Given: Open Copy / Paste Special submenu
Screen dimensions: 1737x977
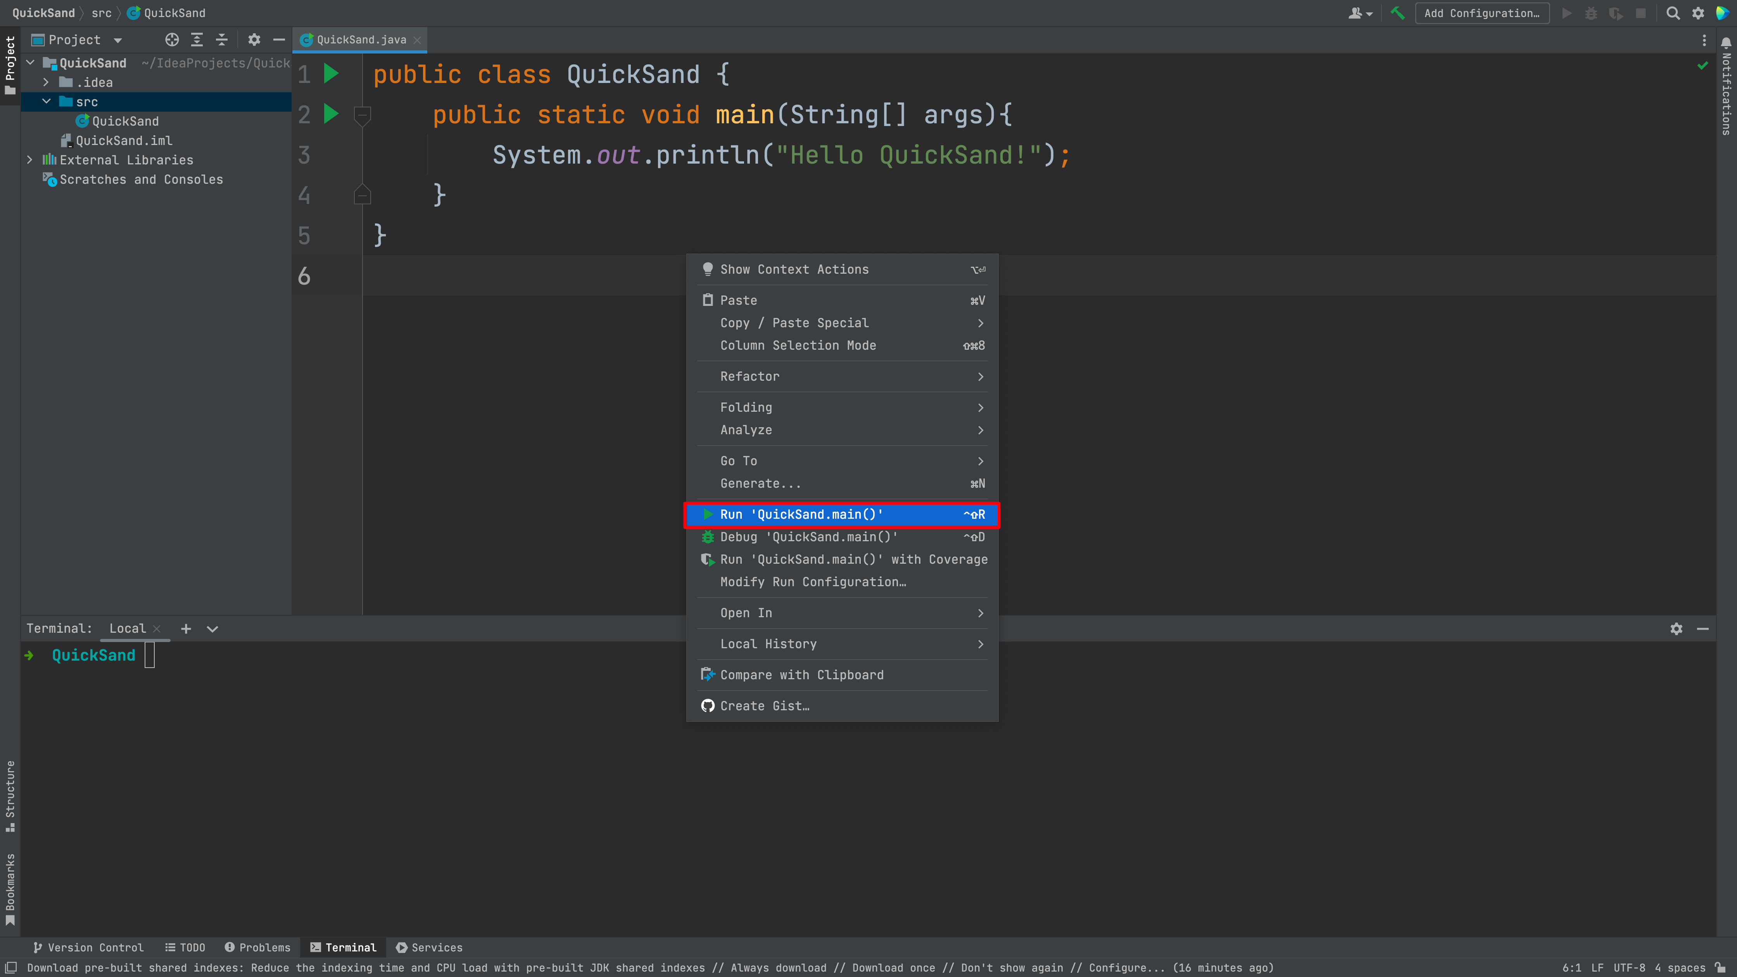Looking at the screenshot, I should [842, 323].
